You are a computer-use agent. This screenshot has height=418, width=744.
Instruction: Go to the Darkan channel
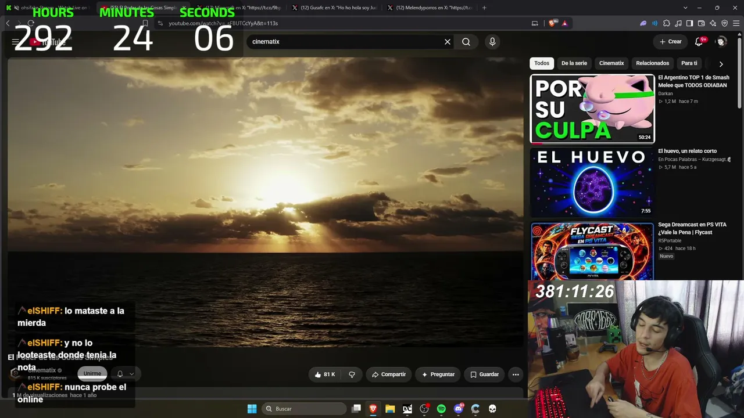coord(666,93)
